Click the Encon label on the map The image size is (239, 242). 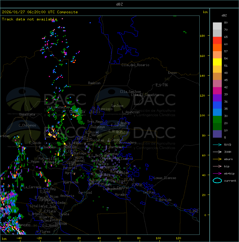coord(172,73)
